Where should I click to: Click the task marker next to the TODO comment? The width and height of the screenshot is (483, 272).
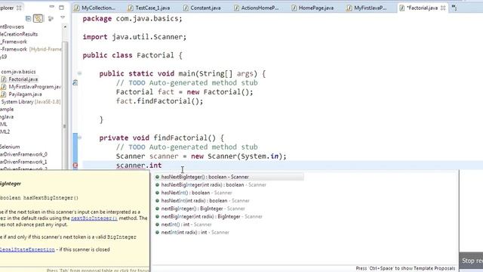pos(75,82)
